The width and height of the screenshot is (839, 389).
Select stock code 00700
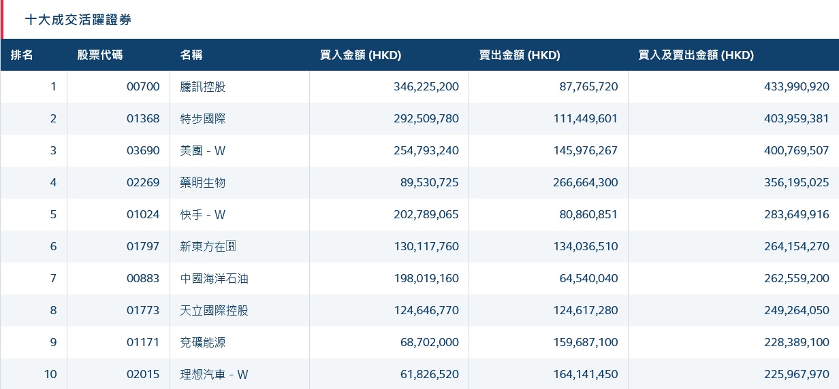[x=143, y=86]
